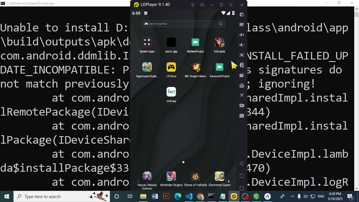
Task: Click Windows Start button
Action: (x=7, y=196)
